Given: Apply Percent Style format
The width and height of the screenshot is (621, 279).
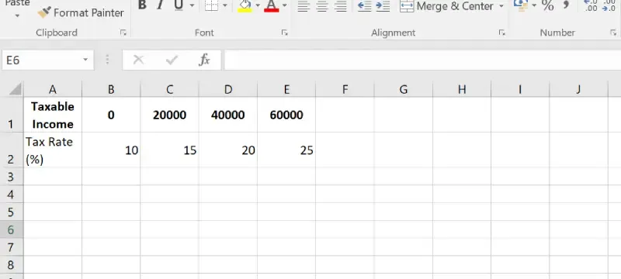Looking at the screenshot, I should pyautogui.click(x=548, y=5).
